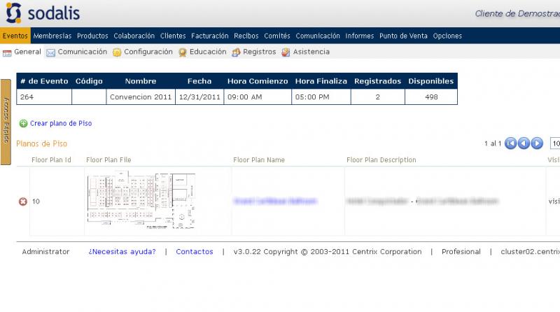This screenshot has height=312, width=560.
Task: Go to previous page arrow
Action: (x=524, y=143)
